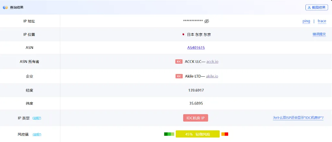Image resolution: width=332 pixels, height=142 pixels.
Task: Open the 为什么双ISP还会显示 IDC机房IP link
Action: coord(298,118)
